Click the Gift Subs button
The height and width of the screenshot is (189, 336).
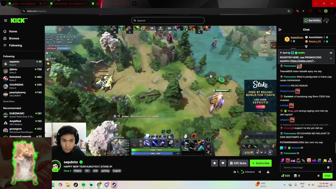(238, 163)
